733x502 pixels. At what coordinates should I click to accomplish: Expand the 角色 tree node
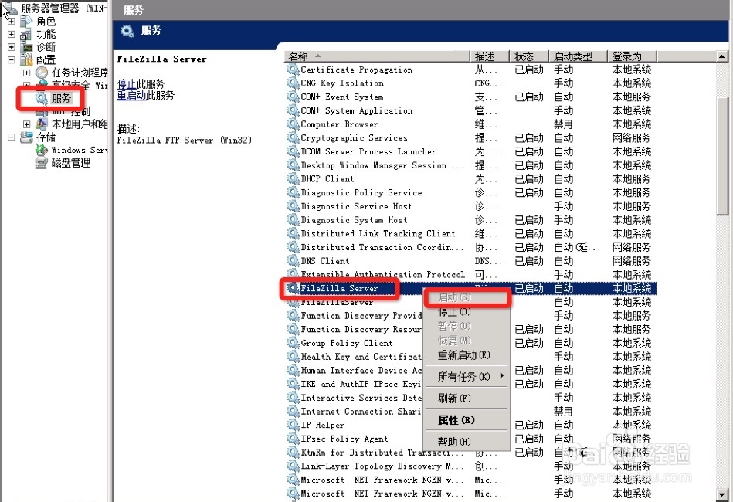pyautogui.click(x=11, y=20)
